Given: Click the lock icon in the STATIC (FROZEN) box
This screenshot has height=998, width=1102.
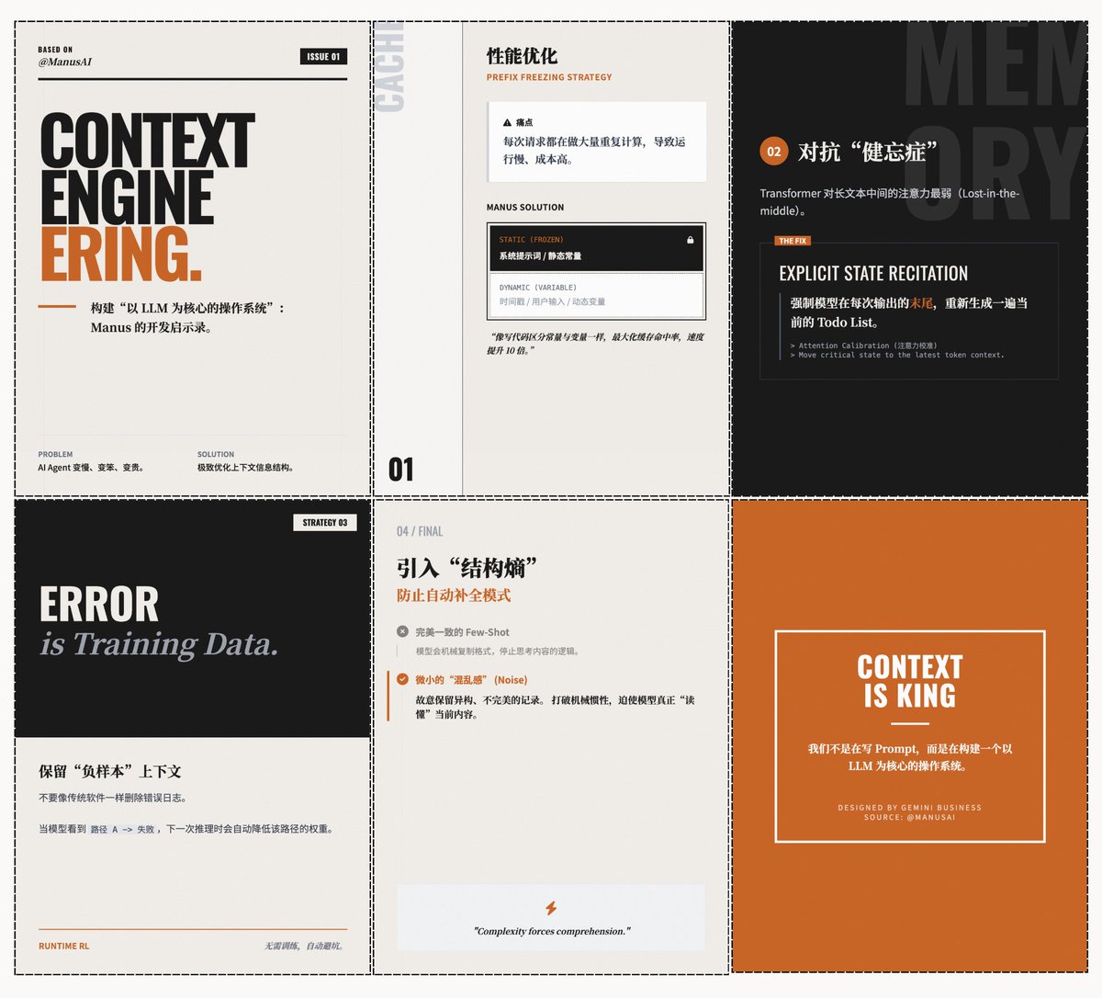Looking at the screenshot, I should pyautogui.click(x=690, y=240).
